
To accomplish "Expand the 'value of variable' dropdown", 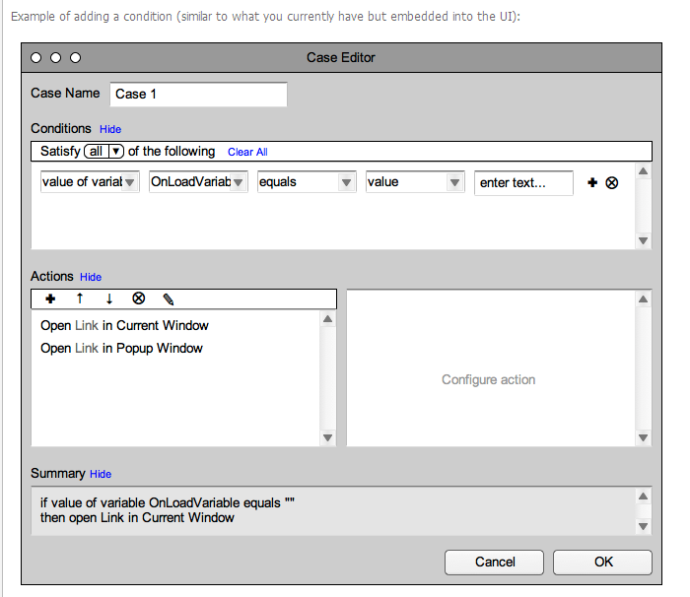I will click(90, 182).
